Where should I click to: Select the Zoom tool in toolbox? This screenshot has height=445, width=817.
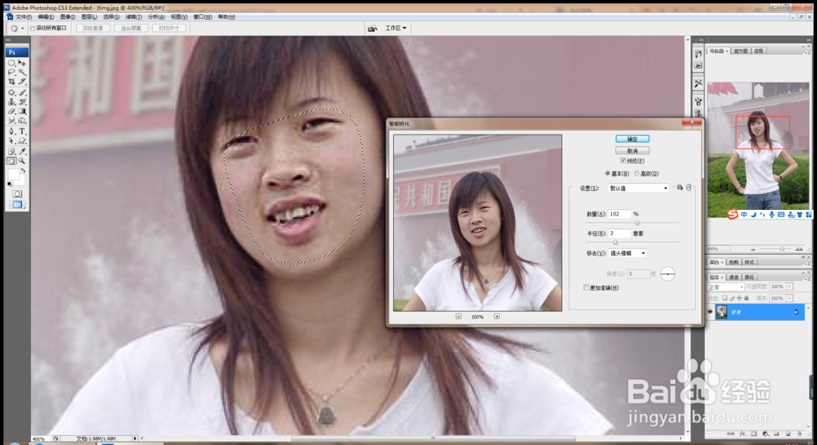(22, 161)
